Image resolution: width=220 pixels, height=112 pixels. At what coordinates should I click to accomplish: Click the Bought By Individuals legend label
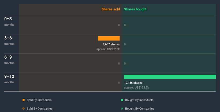(x=139, y=100)
